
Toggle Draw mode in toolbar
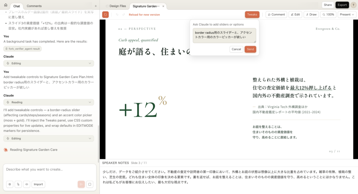point(311,14)
